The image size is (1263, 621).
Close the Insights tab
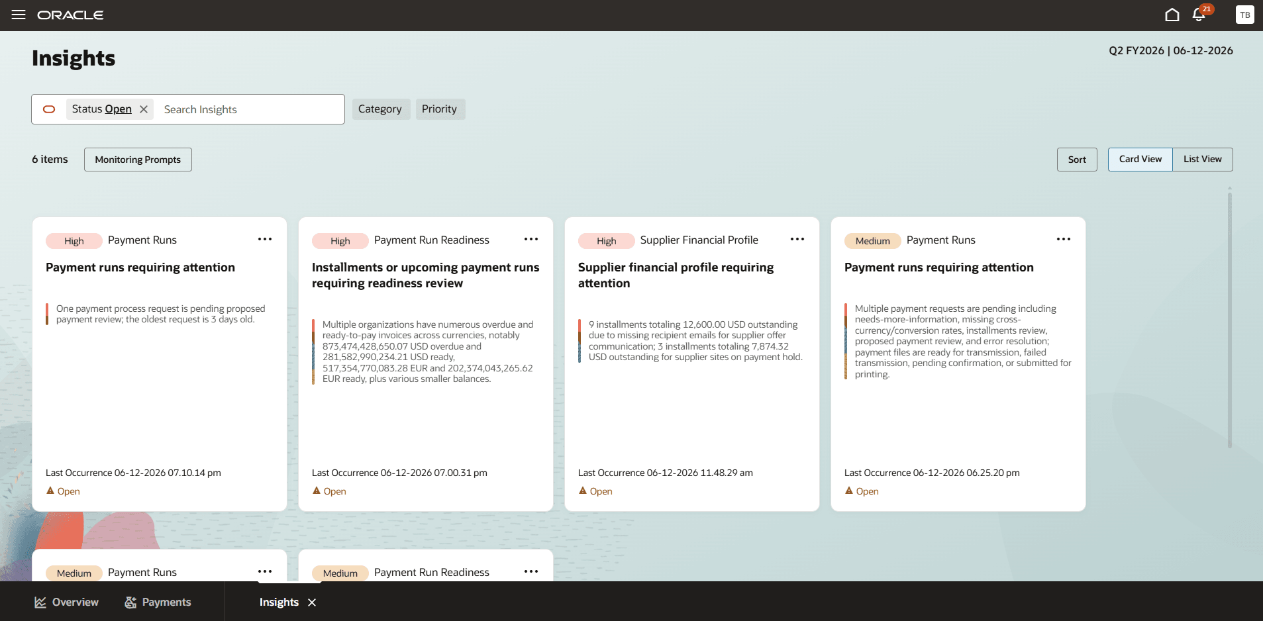pos(312,602)
